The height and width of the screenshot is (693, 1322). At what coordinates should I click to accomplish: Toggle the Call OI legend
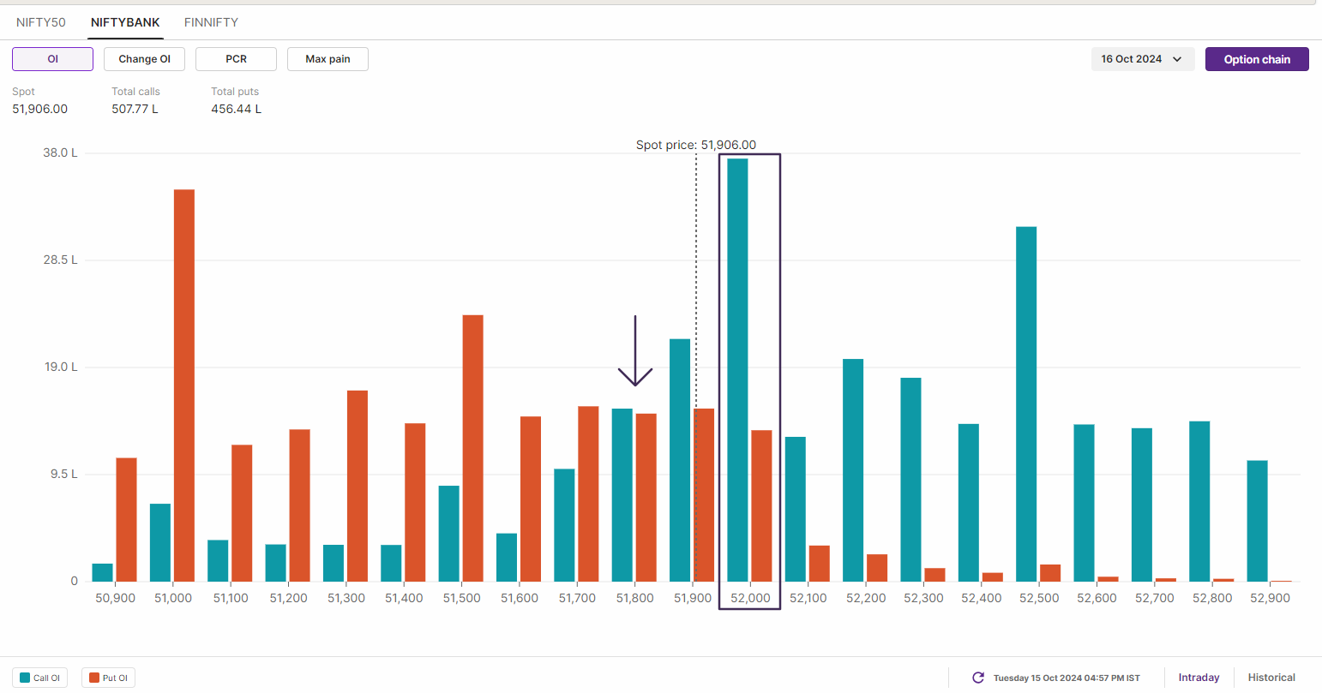point(39,678)
